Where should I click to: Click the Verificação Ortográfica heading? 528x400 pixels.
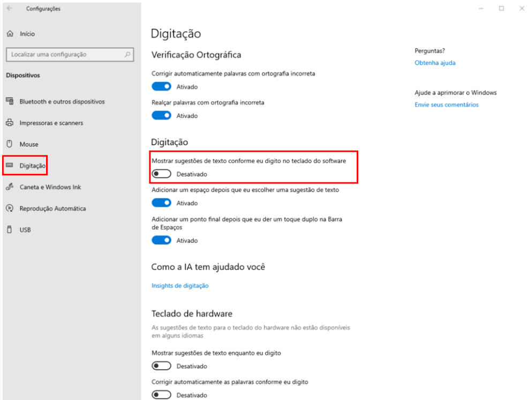point(197,55)
